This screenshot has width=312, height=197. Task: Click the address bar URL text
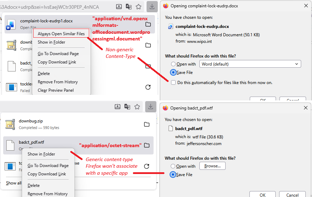coord(49,7)
